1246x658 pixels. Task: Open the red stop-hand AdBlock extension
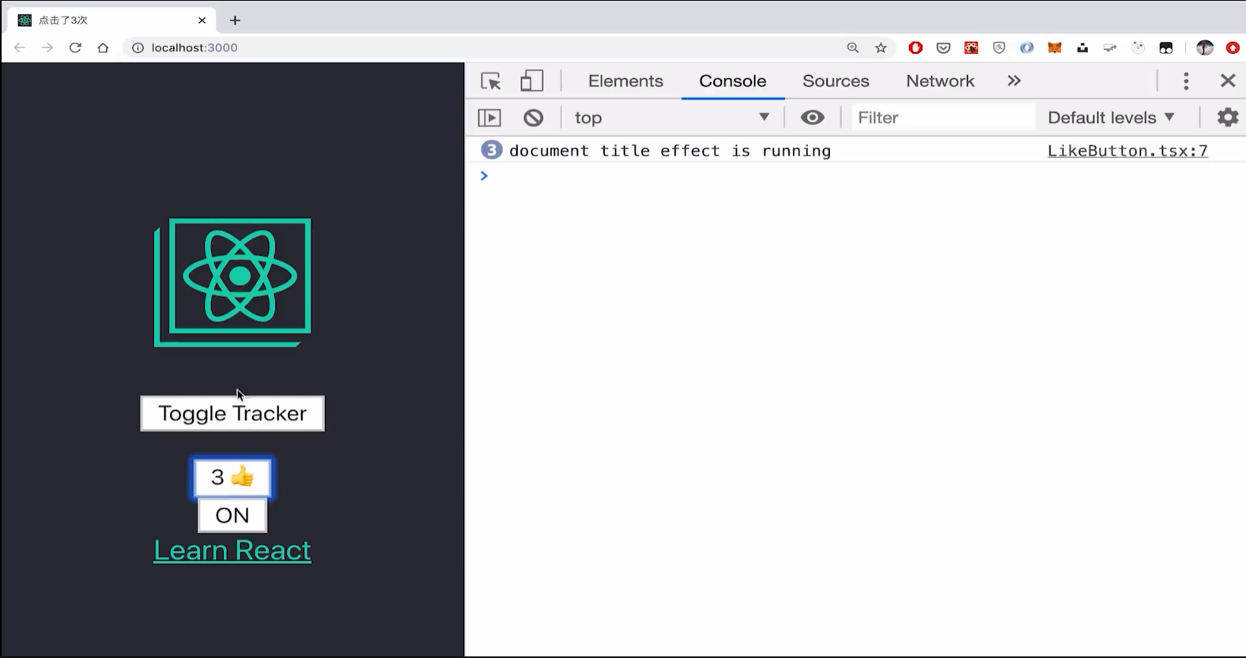coord(916,47)
